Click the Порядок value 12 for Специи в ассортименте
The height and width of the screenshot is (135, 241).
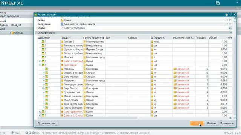pos(202,73)
